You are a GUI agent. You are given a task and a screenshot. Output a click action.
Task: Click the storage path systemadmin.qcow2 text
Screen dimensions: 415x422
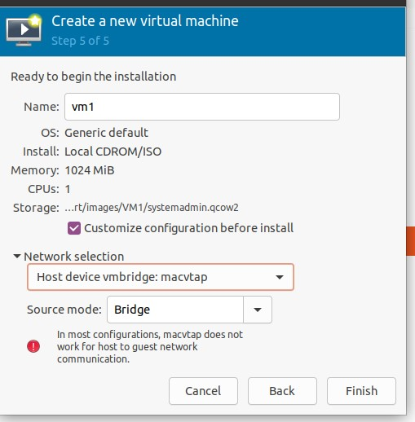coord(152,208)
